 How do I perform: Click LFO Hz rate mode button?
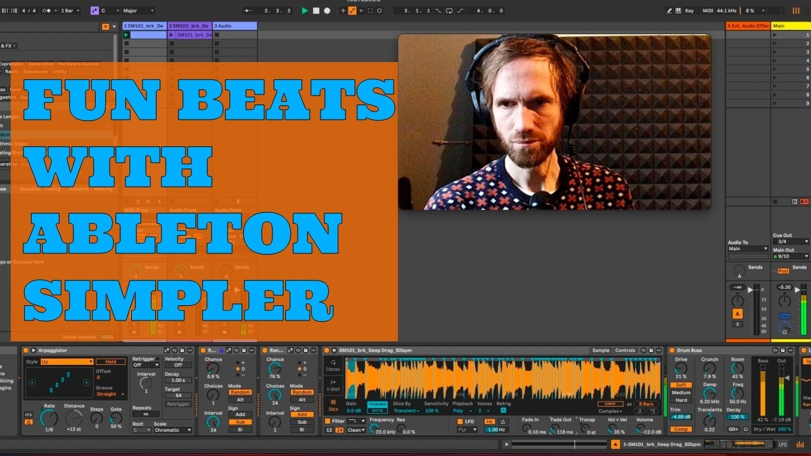[x=489, y=421]
